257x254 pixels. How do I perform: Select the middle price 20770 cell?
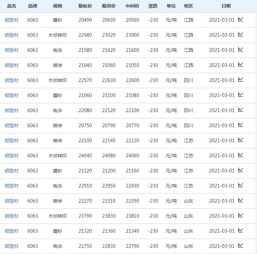point(132,126)
